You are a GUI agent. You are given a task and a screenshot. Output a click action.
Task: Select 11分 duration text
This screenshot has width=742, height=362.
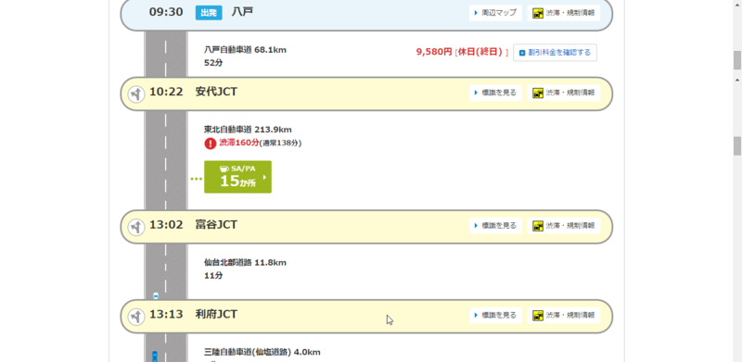[x=213, y=275]
